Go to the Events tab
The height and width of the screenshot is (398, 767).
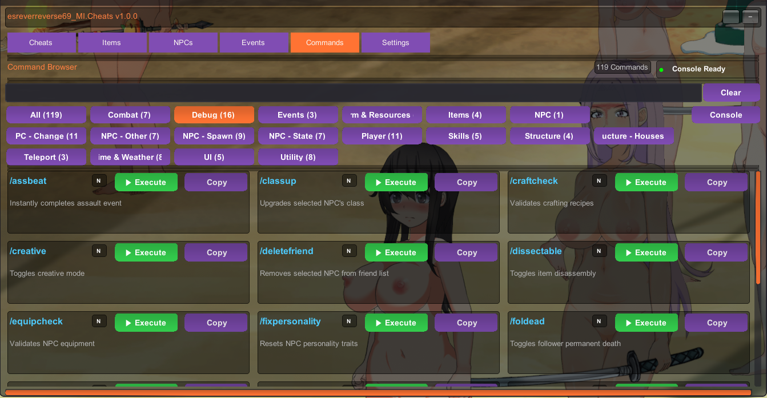[x=254, y=43]
